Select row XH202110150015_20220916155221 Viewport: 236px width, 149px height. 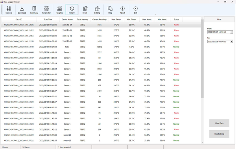pyautogui.click(x=101, y=140)
